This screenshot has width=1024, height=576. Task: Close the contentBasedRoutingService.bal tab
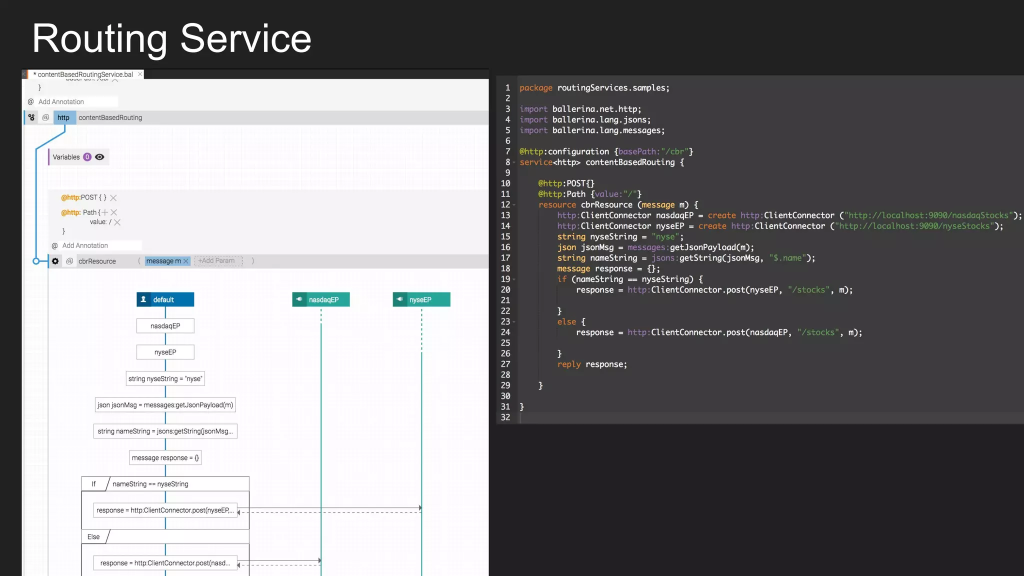tap(140, 74)
